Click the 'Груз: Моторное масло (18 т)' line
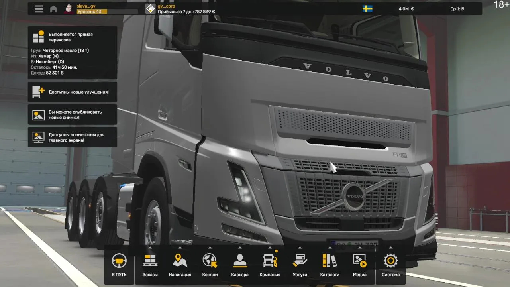This screenshot has width=510, height=287. pos(60,51)
